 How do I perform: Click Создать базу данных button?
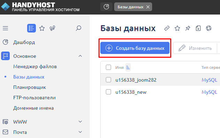tap(135, 48)
